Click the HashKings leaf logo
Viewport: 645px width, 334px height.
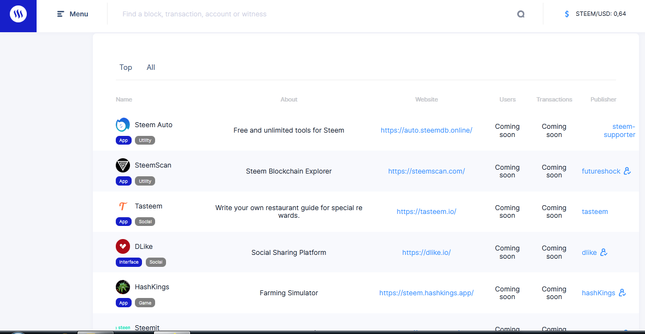(x=122, y=287)
